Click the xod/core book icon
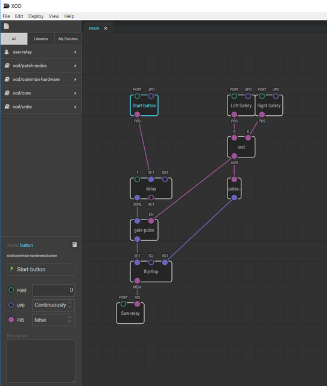The width and height of the screenshot is (327, 386). point(7,93)
